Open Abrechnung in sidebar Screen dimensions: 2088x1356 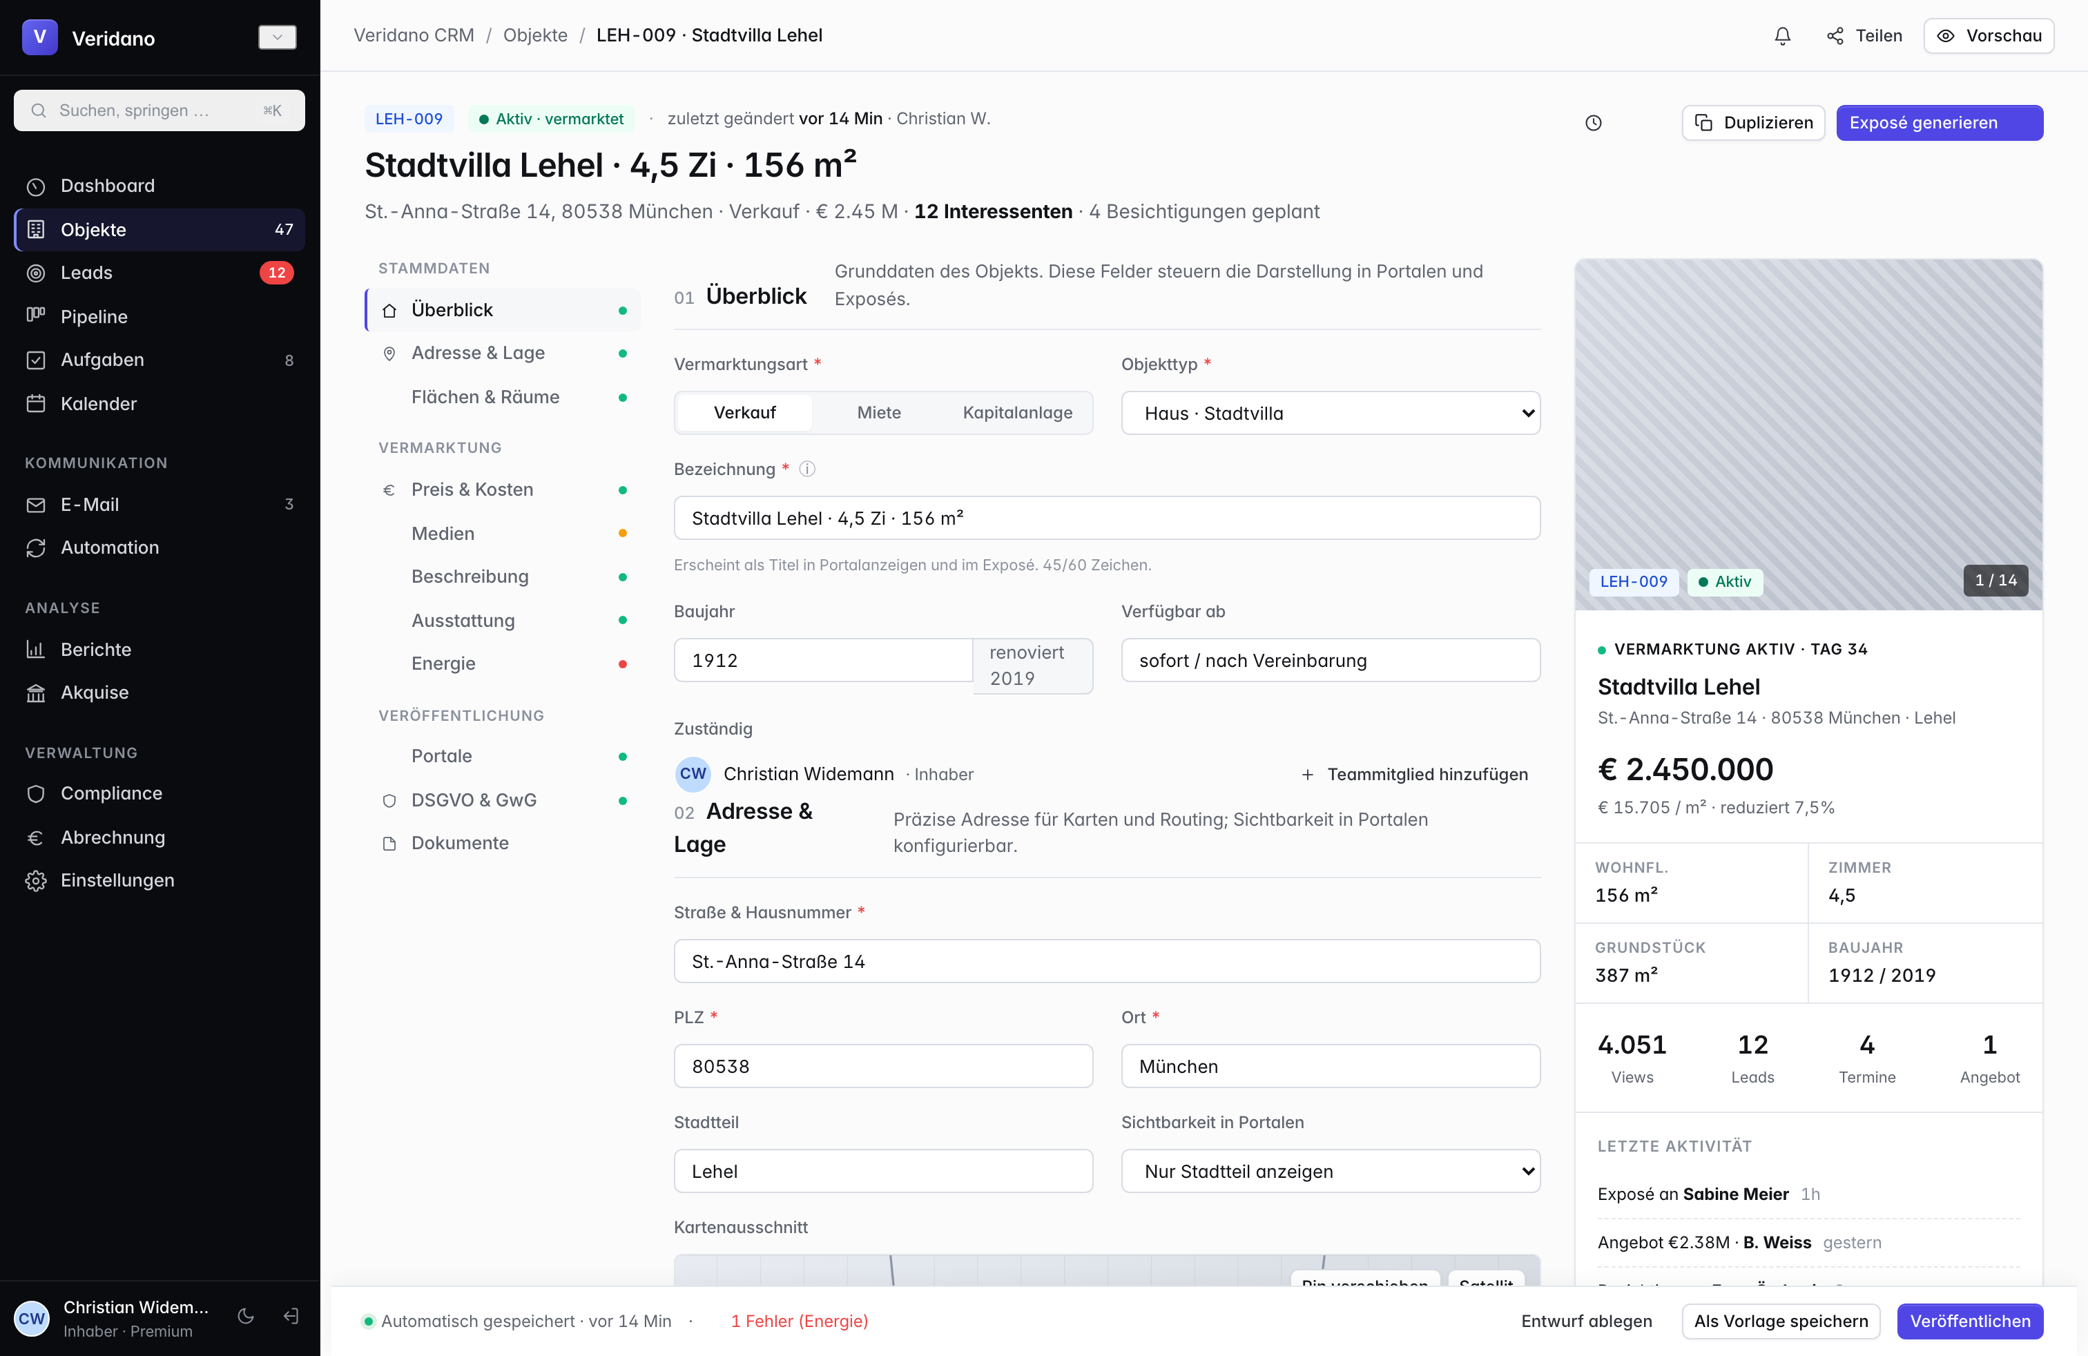(x=159, y=837)
